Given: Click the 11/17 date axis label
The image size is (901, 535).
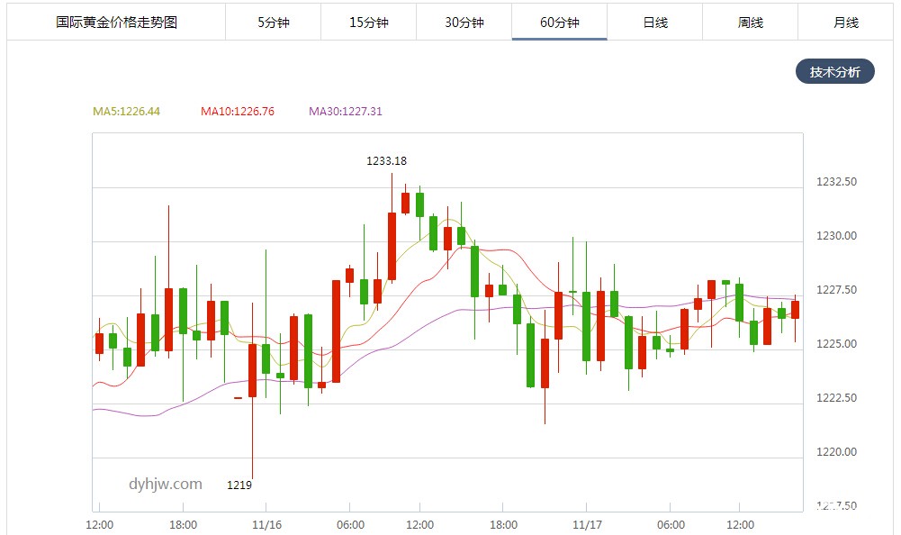Looking at the screenshot, I should [x=586, y=524].
